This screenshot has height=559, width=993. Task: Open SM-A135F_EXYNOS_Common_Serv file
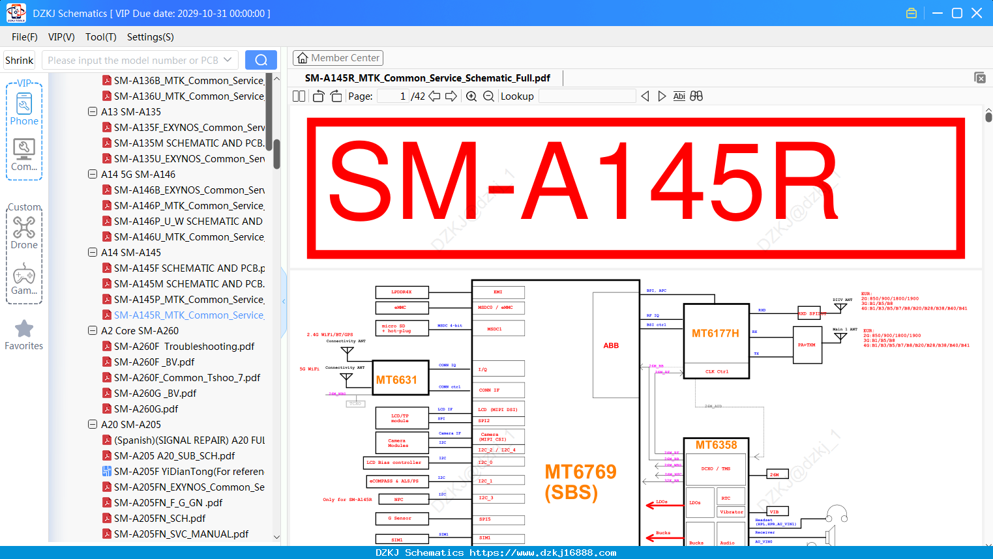click(x=184, y=127)
